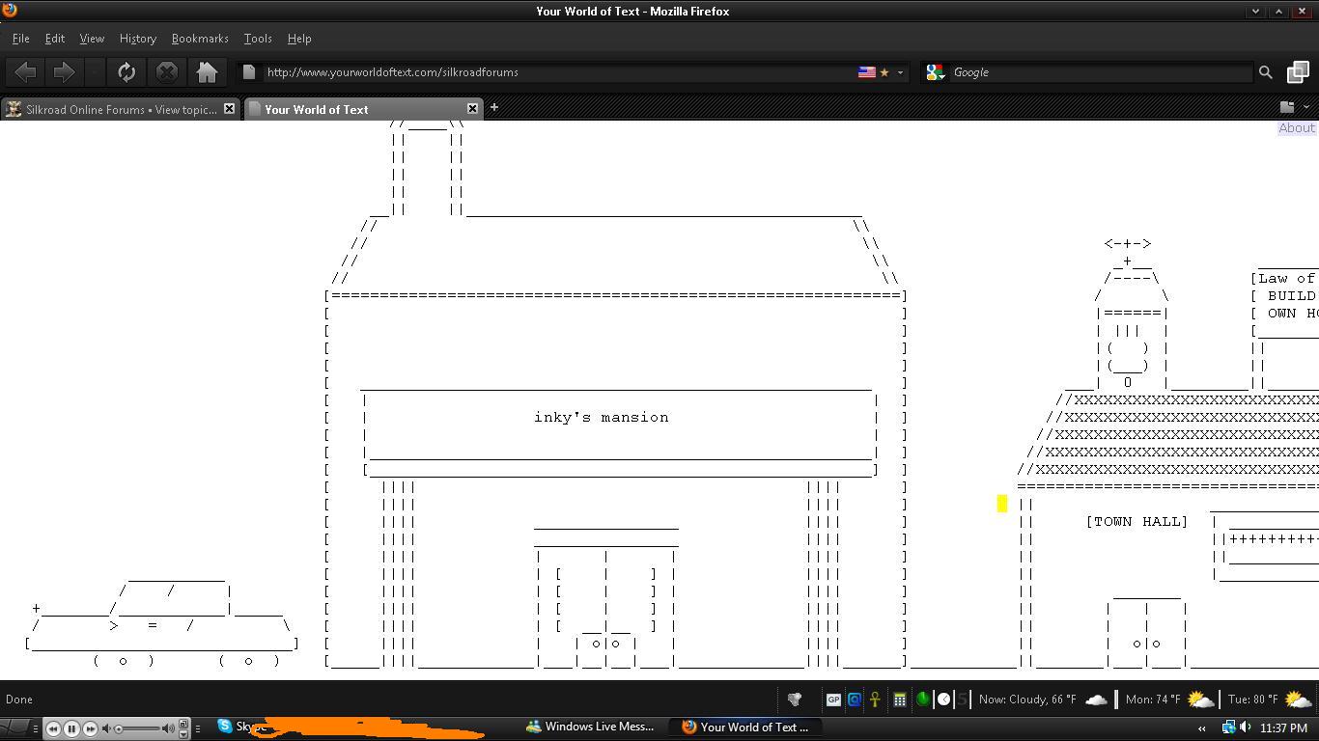
Task: Open the calculator icon in status bar
Action: [899, 700]
